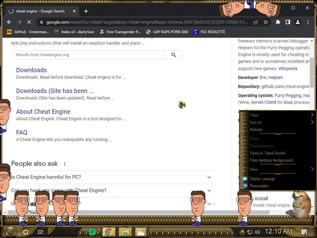
Task: Open taskbar search circle icon
Action: click(26, 232)
